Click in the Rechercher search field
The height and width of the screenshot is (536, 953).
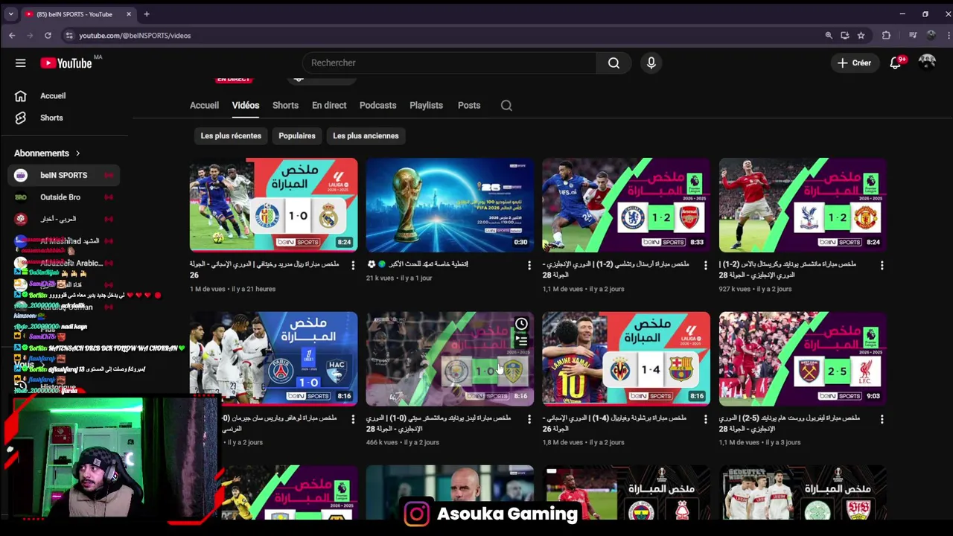tap(449, 63)
